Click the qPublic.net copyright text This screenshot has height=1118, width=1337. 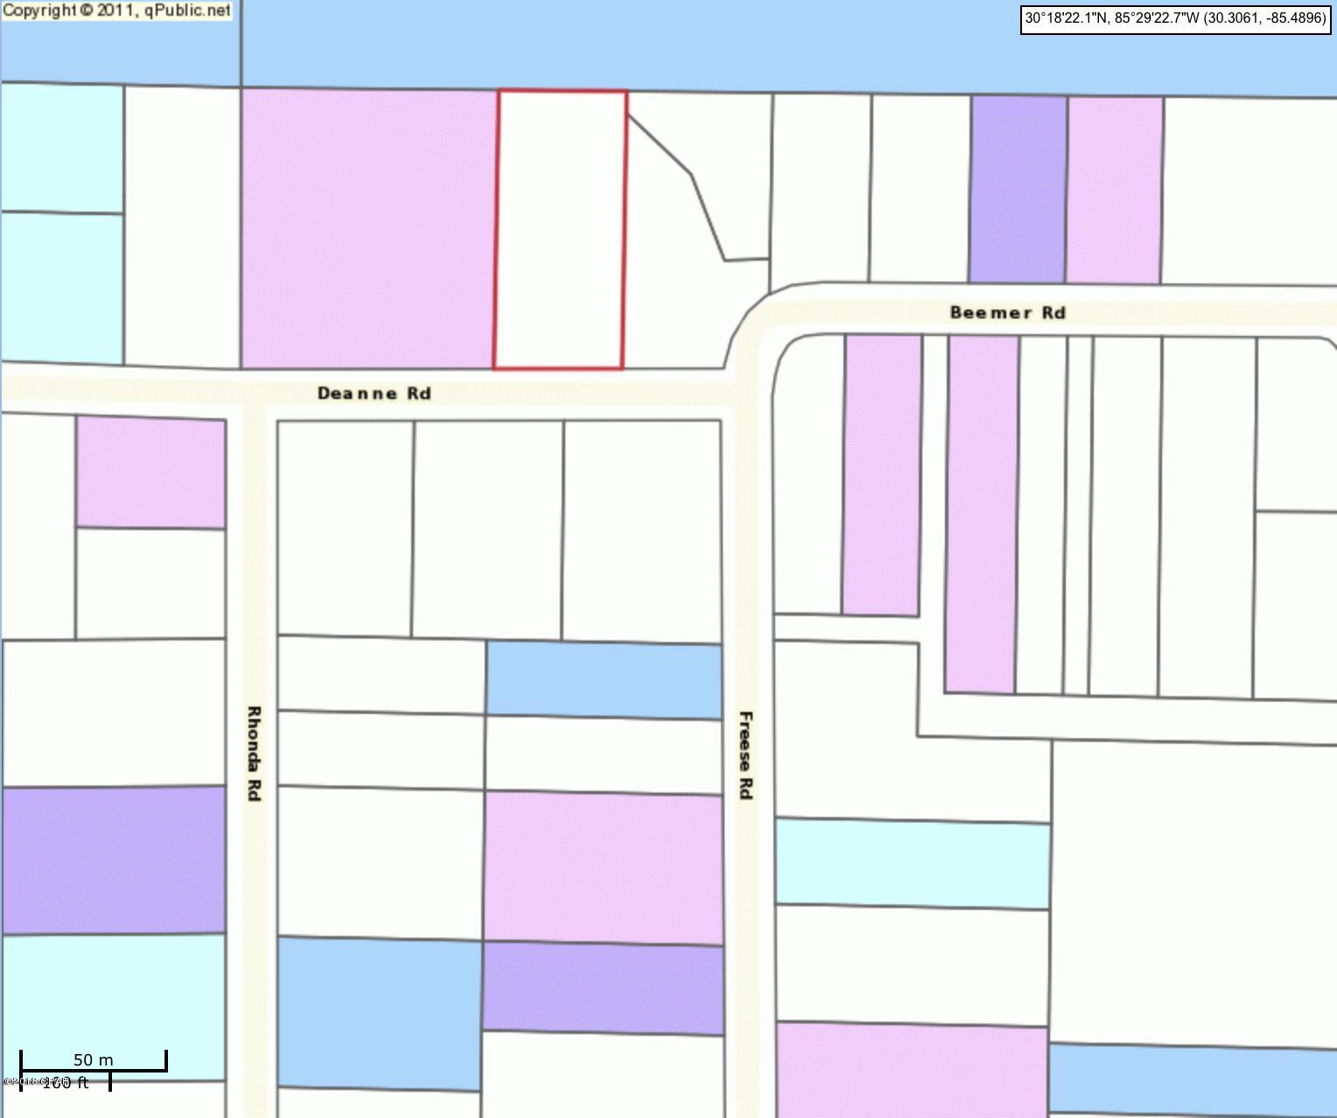117,10
